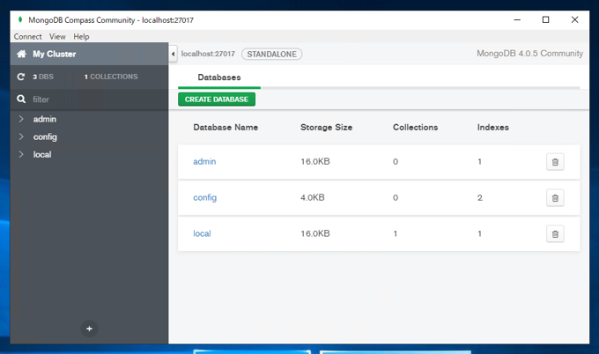Click the 16.0KB storage size in admin row

pos(315,161)
